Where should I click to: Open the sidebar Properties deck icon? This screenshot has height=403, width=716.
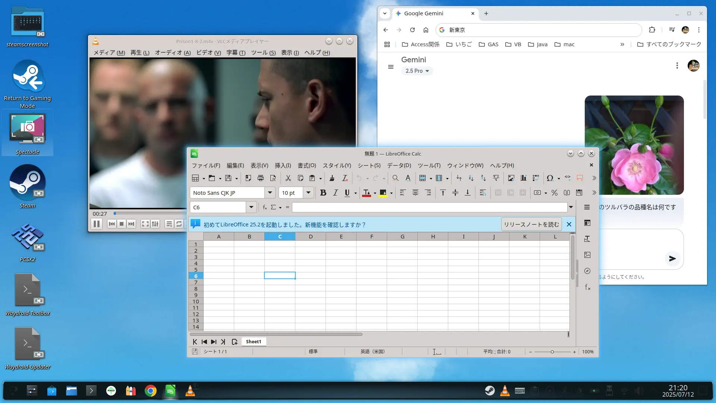(587, 223)
